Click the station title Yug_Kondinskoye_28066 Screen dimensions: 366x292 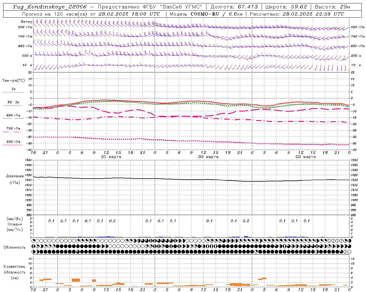click(50, 7)
